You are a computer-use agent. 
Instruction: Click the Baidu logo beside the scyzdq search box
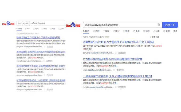(8, 23)
